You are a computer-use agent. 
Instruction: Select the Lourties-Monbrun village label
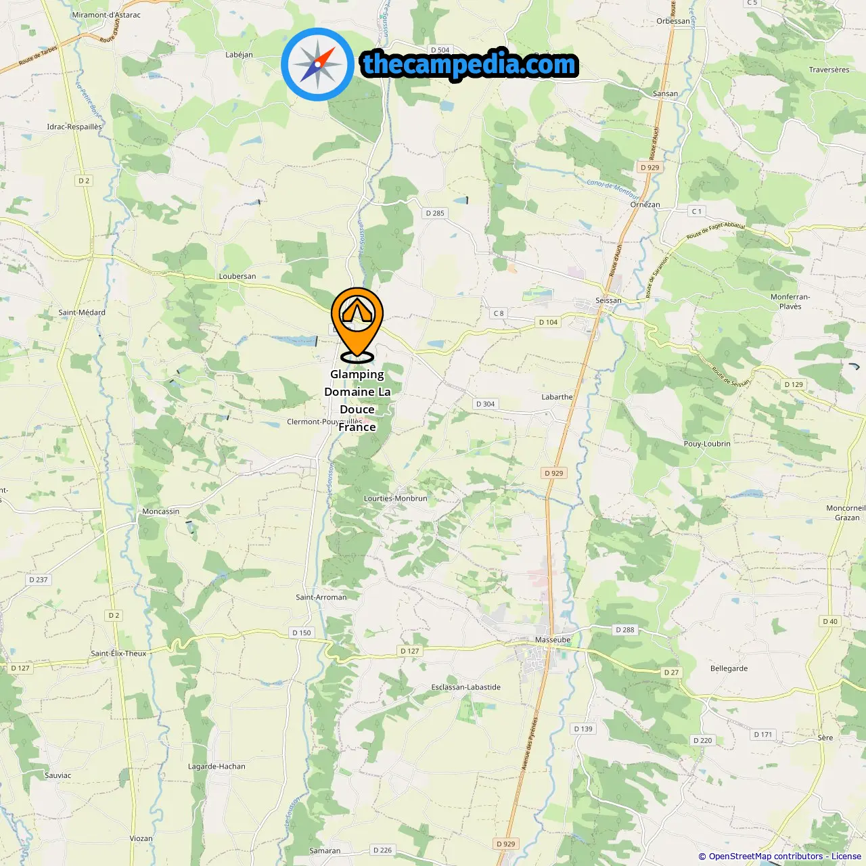pos(396,499)
